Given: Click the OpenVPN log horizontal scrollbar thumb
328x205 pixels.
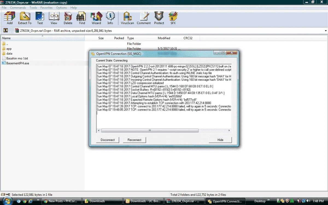Looking at the screenshot, I should pos(150,131).
